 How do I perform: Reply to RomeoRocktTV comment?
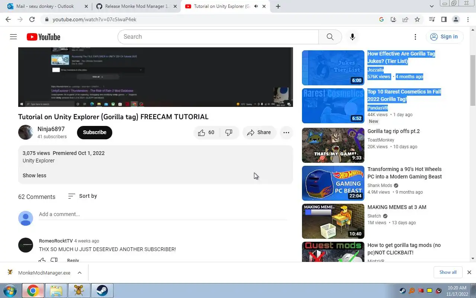pos(73,260)
